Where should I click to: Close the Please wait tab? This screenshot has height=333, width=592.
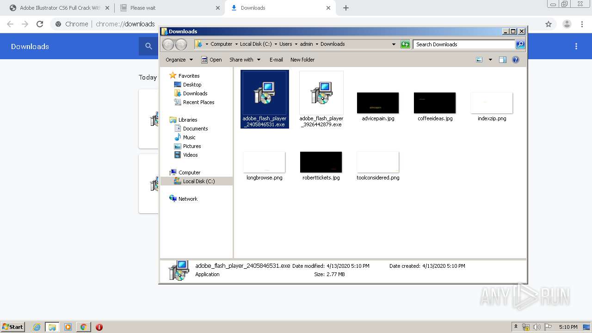click(218, 8)
